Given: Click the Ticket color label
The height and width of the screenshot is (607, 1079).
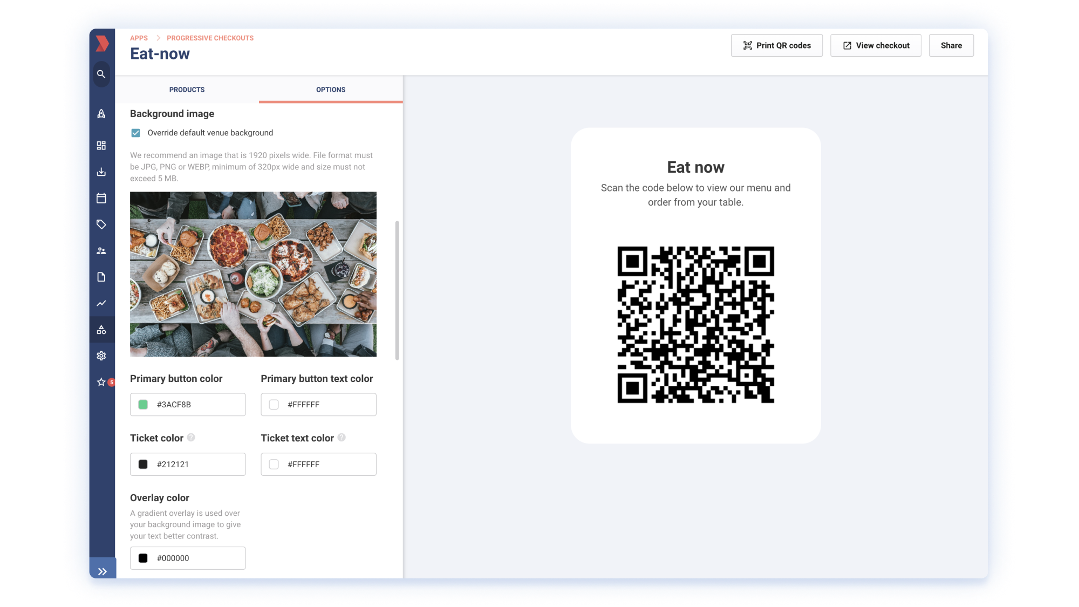Looking at the screenshot, I should (x=156, y=438).
